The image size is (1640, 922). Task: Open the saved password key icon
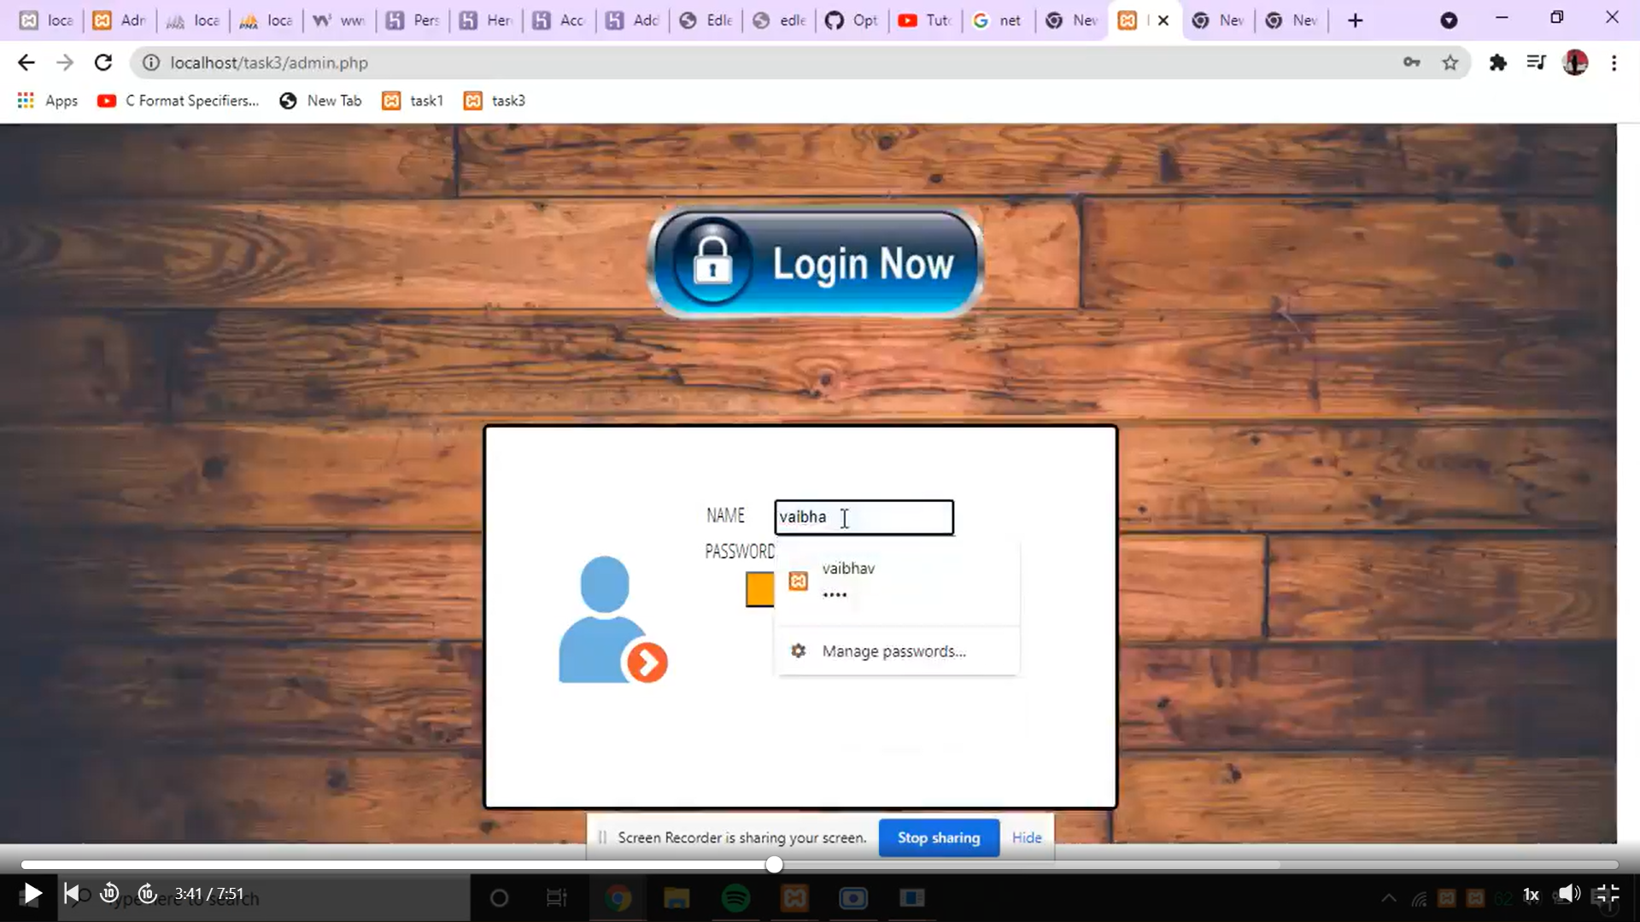tap(1411, 62)
